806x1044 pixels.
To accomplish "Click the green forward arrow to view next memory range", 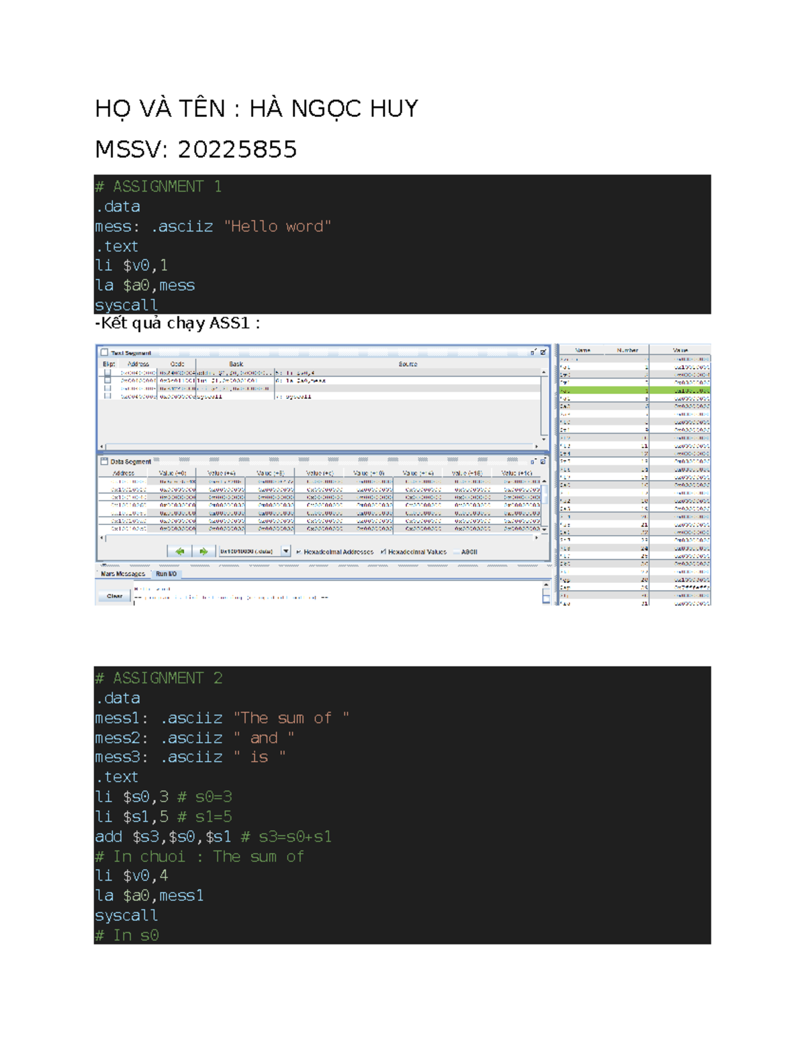I will (x=204, y=552).
